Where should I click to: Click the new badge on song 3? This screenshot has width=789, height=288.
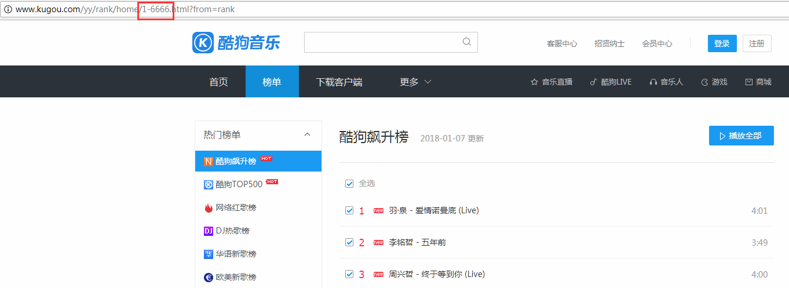(379, 275)
